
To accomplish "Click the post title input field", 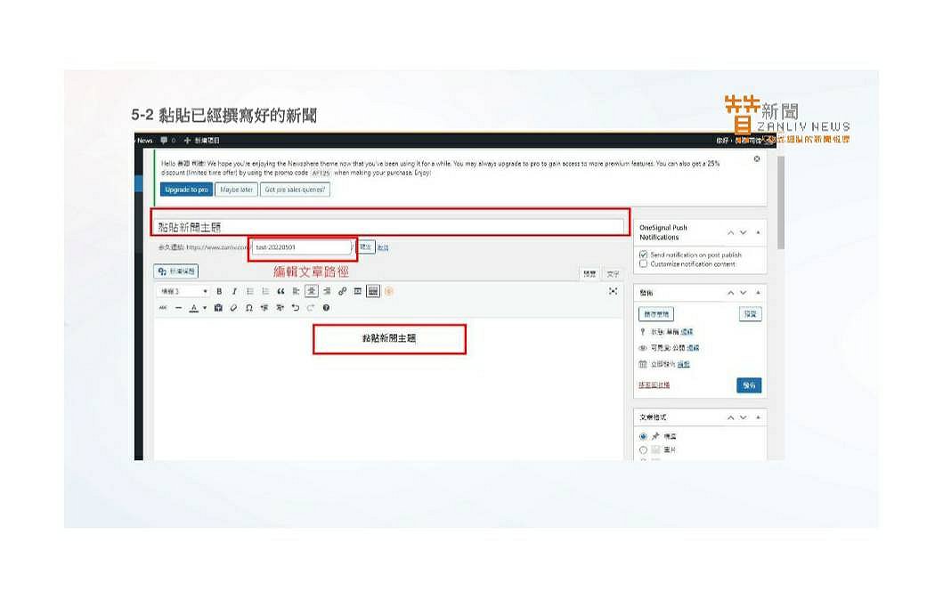I will [389, 227].
